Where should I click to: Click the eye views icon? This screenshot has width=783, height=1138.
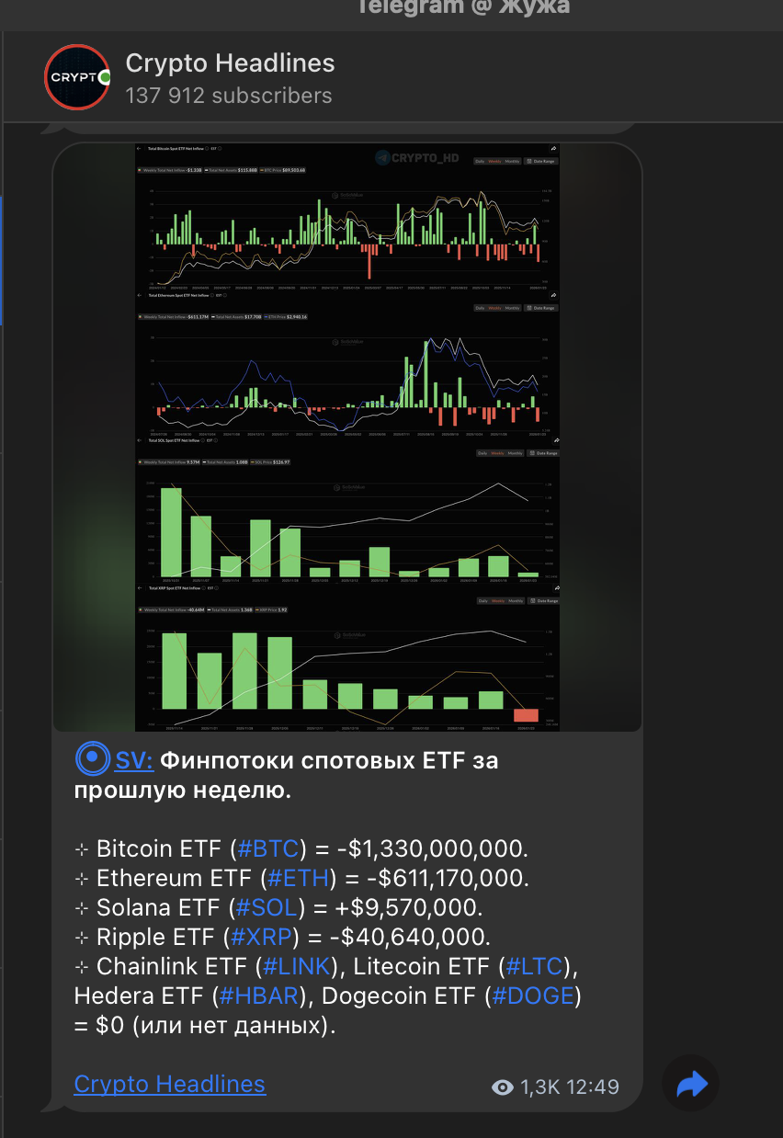pos(503,1087)
